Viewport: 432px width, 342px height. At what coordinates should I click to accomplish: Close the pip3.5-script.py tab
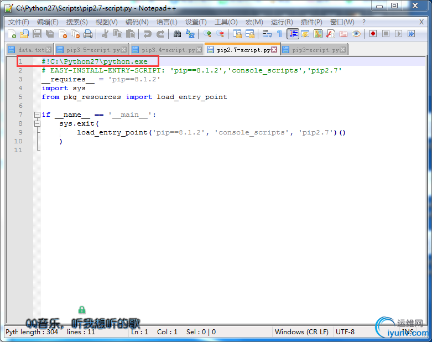pos(124,50)
